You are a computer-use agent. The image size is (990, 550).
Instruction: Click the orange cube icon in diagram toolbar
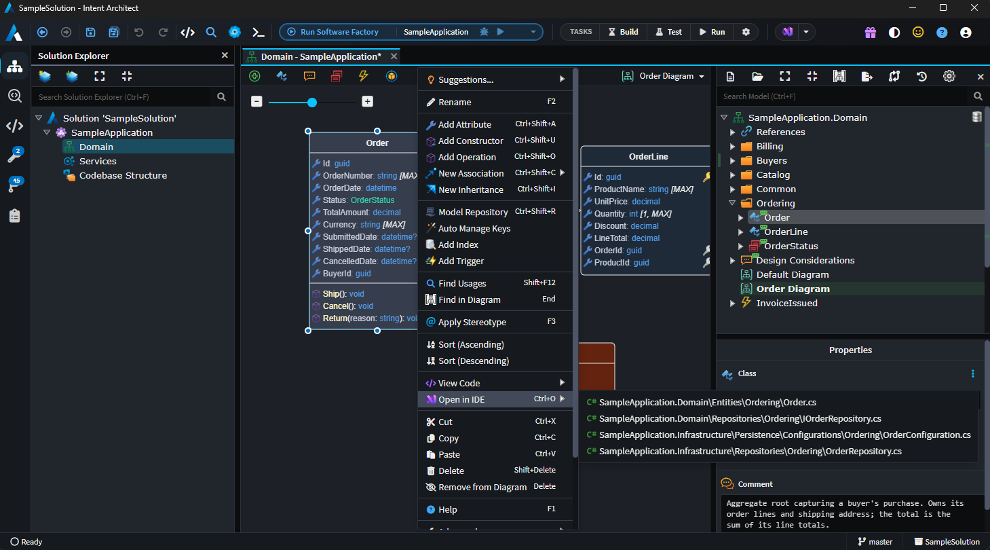[392, 76]
